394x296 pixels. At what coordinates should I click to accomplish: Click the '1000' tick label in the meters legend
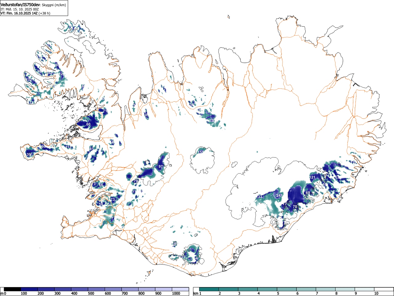point(176,294)
